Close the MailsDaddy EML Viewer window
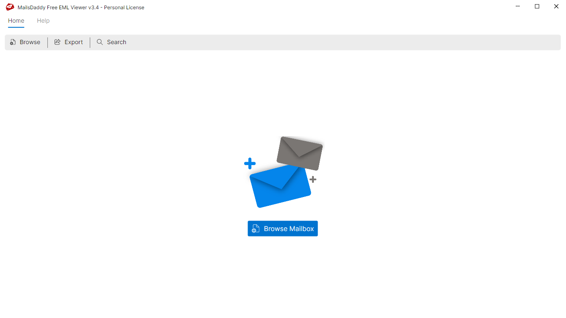This screenshot has height=318, width=566. 556,6
